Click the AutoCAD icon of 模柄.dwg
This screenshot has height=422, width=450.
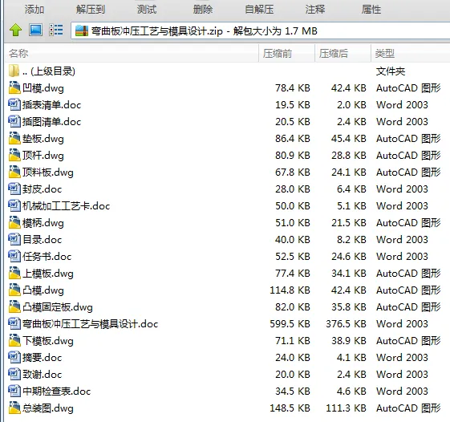(14, 222)
